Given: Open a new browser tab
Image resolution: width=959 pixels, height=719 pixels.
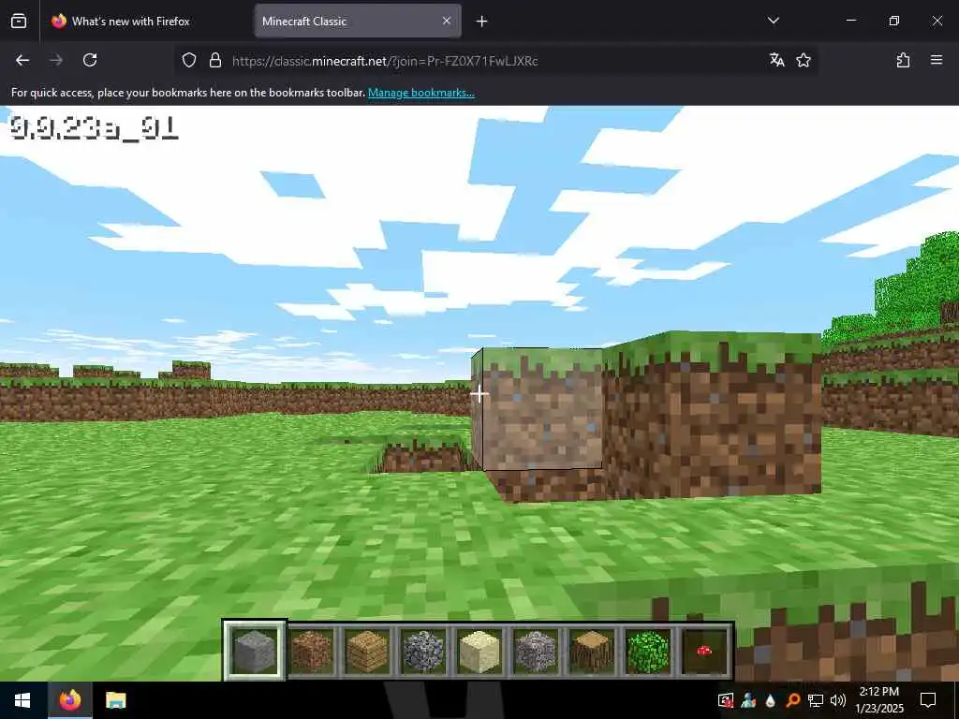Looking at the screenshot, I should tap(482, 22).
